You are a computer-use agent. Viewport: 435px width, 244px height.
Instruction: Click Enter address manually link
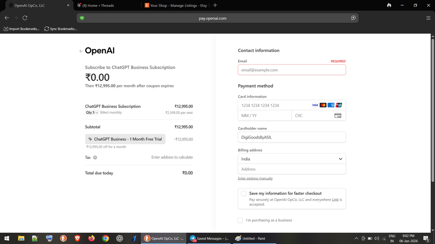click(x=255, y=178)
